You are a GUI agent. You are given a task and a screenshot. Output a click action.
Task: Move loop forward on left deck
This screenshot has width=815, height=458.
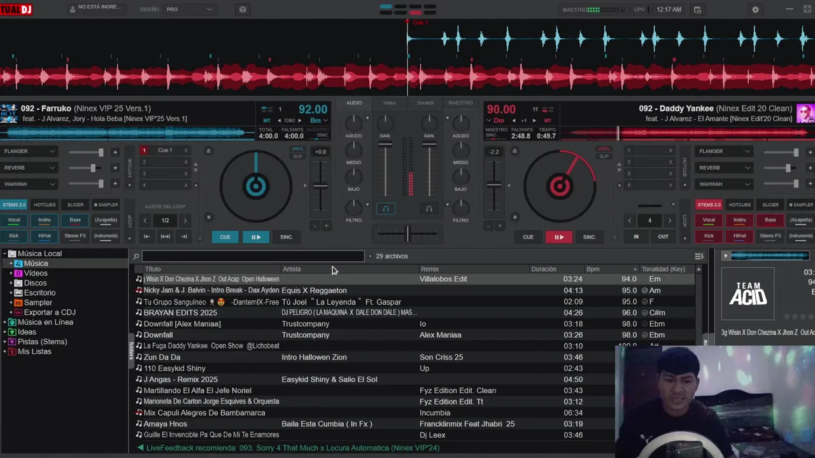coord(184,237)
